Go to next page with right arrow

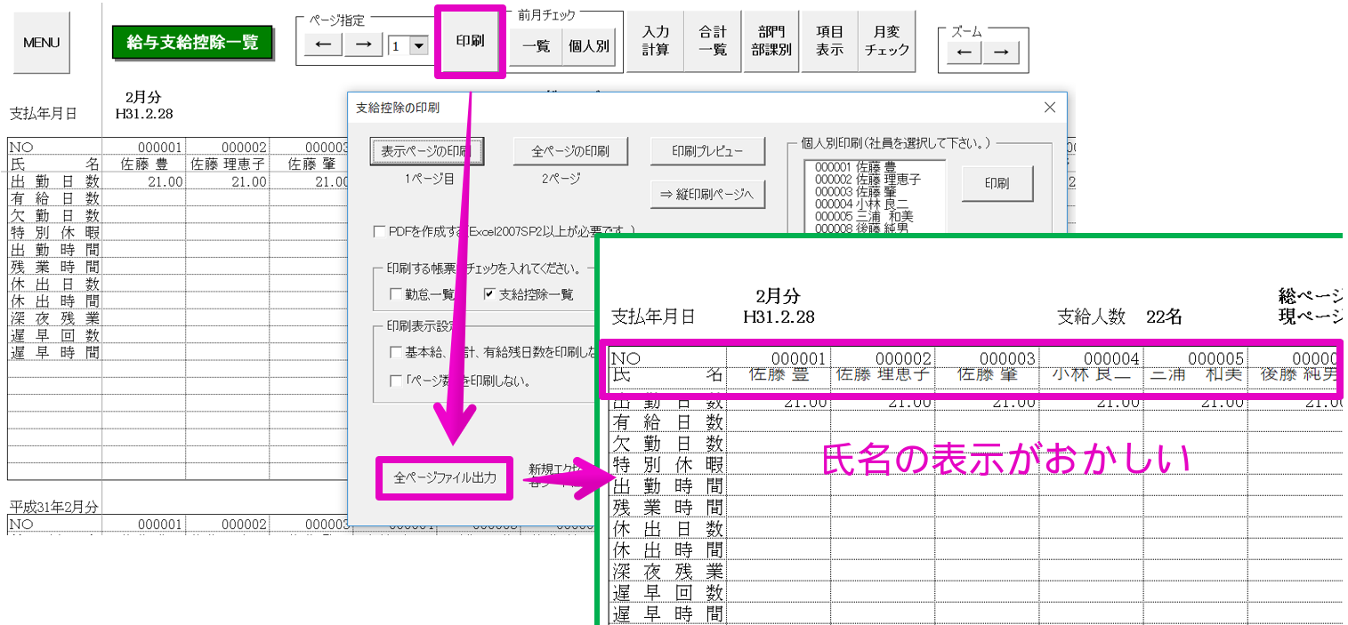click(363, 45)
